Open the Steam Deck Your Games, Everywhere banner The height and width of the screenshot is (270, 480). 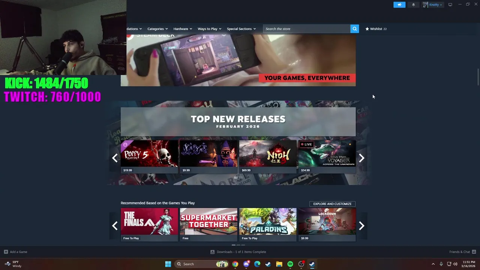click(x=238, y=60)
